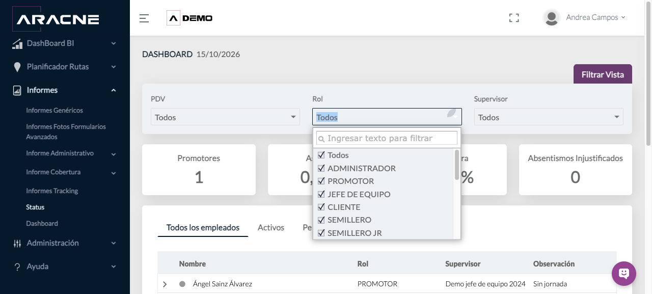Click the DashBoard BI chart icon
The height and width of the screenshot is (294, 652).
(17, 44)
